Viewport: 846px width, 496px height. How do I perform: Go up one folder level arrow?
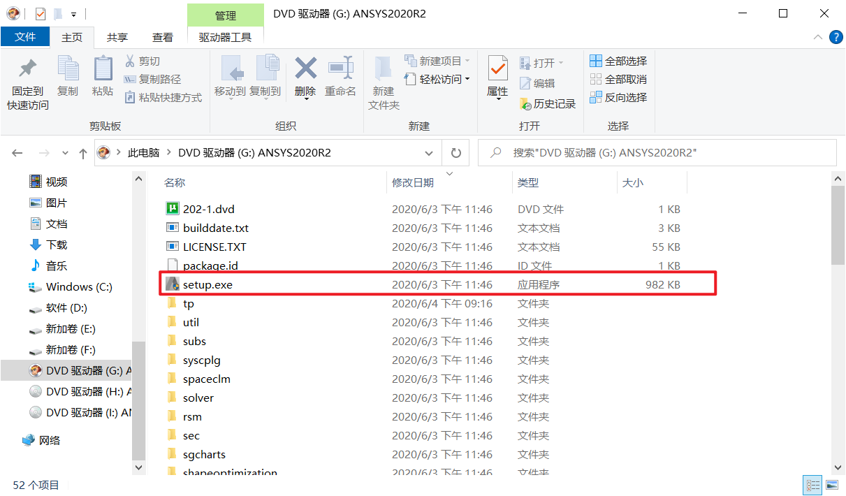click(83, 153)
